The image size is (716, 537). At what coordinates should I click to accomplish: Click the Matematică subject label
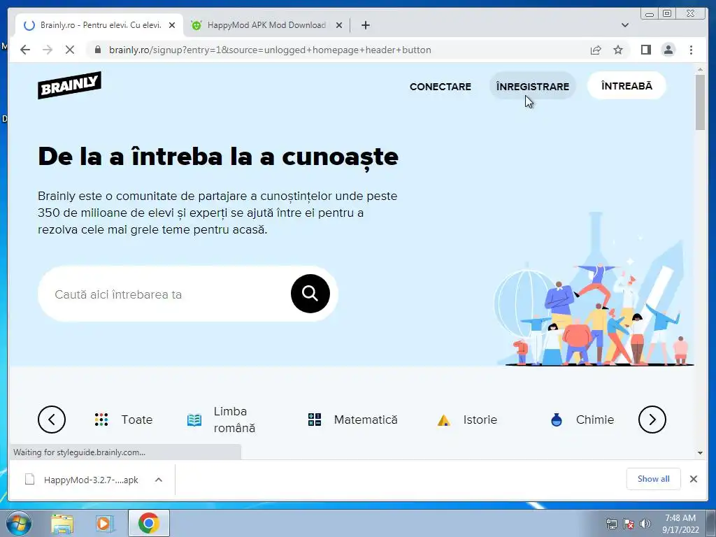tap(366, 420)
